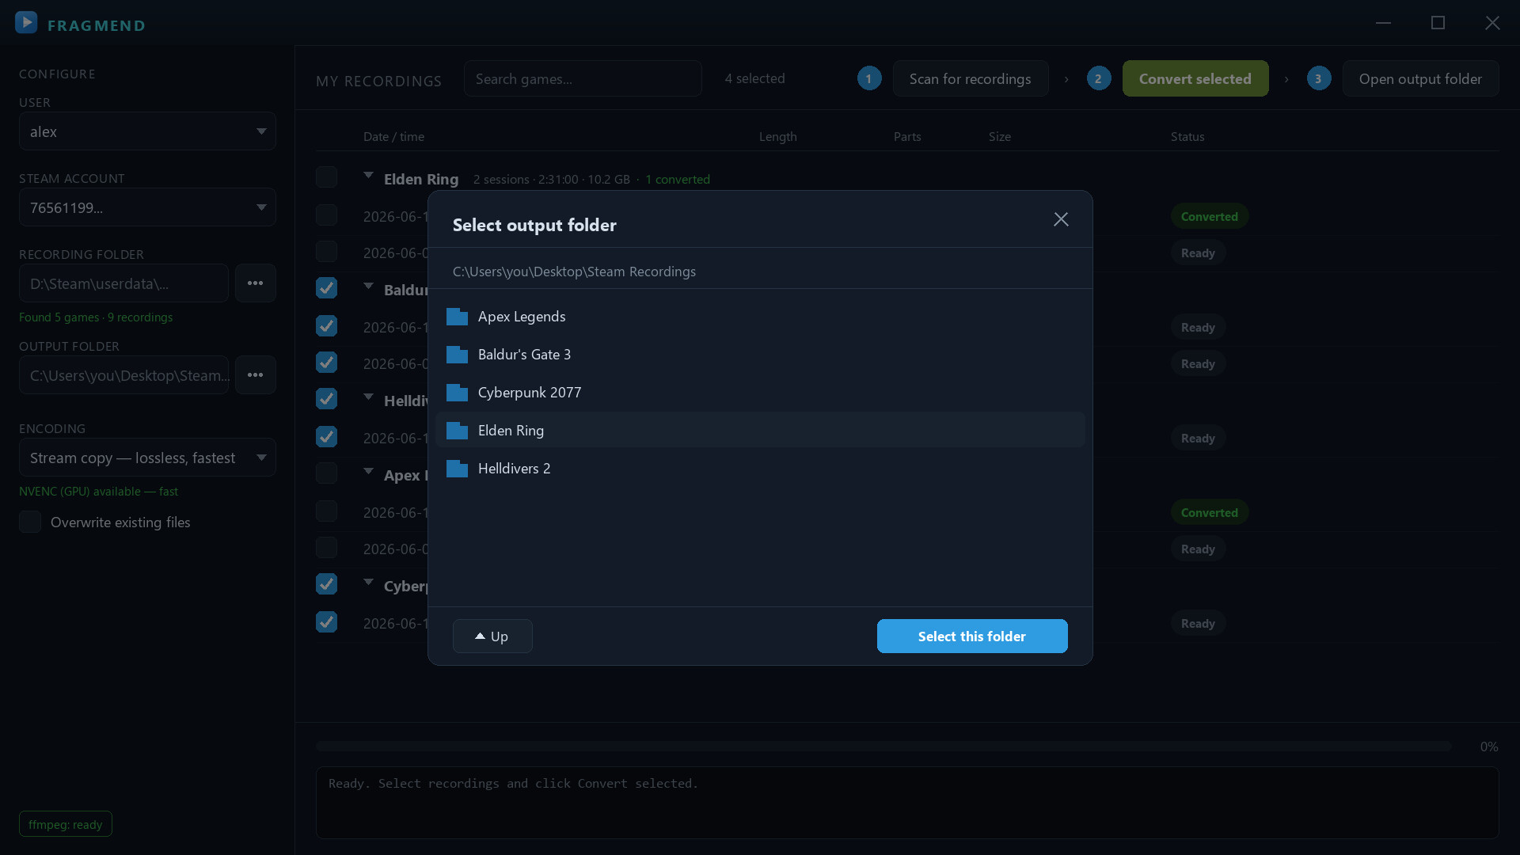Viewport: 1520px width, 855px height.
Task: Click the ffmpeg: ready status badge
Action: (x=66, y=824)
